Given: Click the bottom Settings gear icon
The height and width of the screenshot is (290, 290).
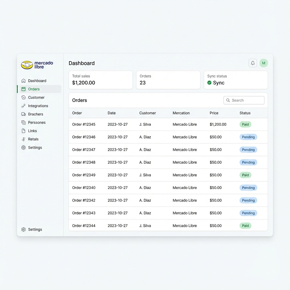Looking at the screenshot, I should coord(24,229).
